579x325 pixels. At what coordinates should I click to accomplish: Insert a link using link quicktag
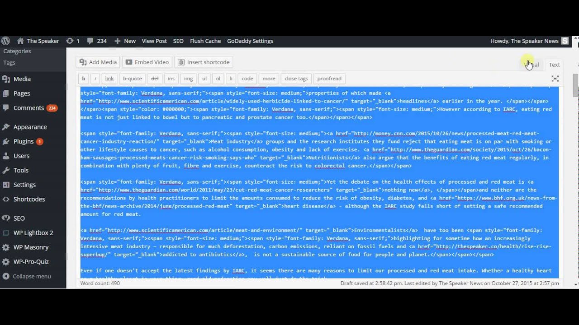click(x=109, y=79)
